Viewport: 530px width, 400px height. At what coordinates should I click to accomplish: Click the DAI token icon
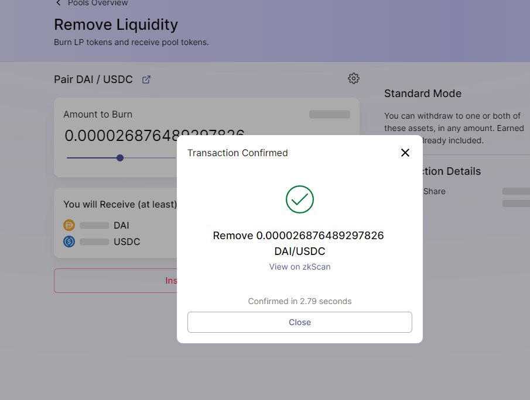[69, 225]
